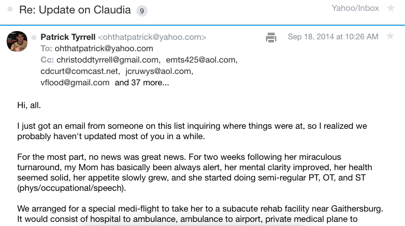
Task: Click the subject 'Re: Update on Claudia'
Action: pyautogui.click(x=75, y=10)
